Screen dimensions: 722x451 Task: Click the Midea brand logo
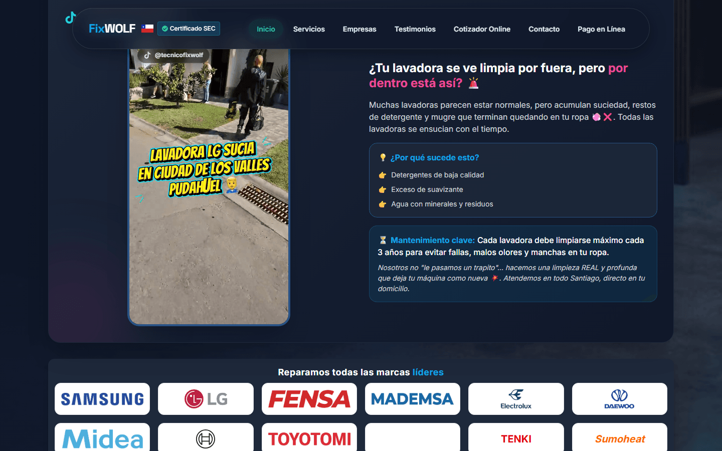102,437
